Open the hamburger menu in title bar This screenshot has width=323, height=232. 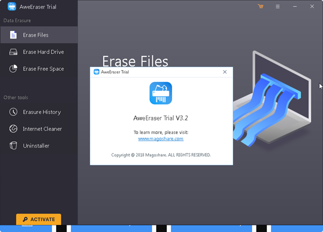point(278,7)
